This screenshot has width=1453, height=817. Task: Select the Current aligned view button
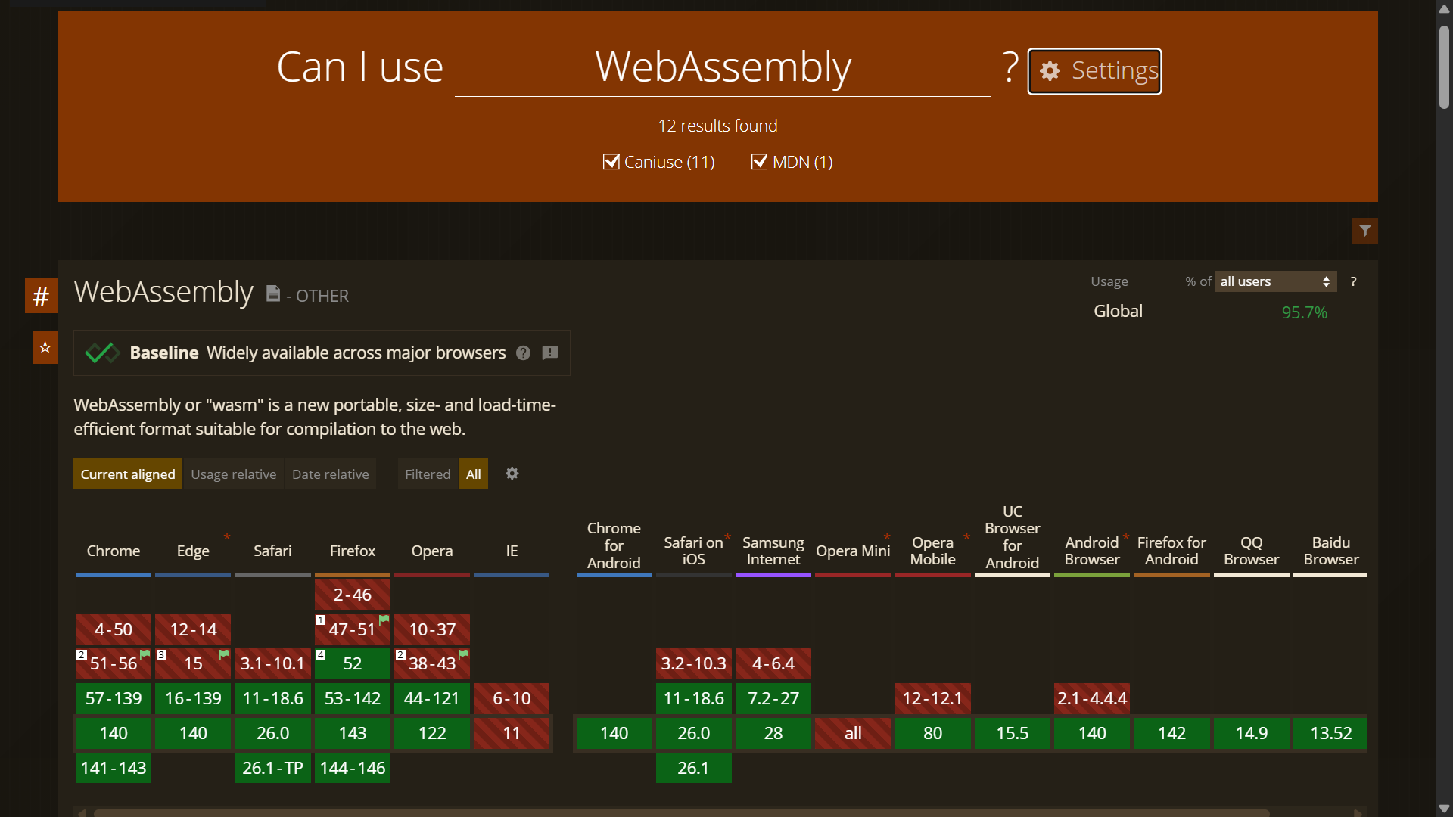pyautogui.click(x=128, y=474)
